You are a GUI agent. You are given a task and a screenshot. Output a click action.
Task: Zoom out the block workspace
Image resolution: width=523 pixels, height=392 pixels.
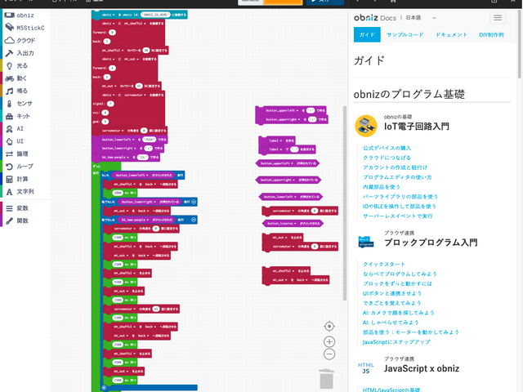tap(329, 354)
